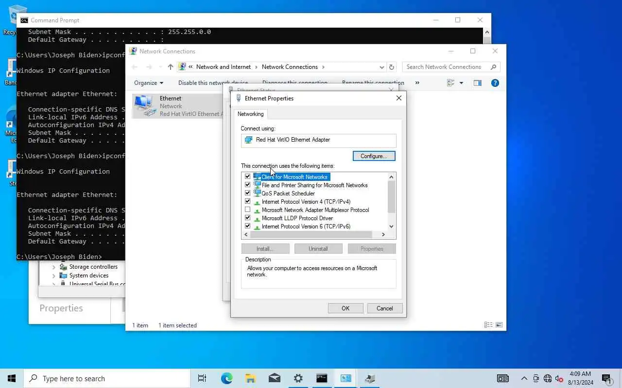The width and height of the screenshot is (622, 388).
Task: Click the Install button
Action: point(265,249)
